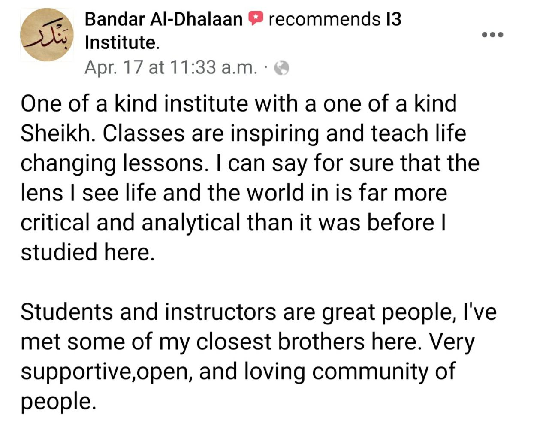Click the globe public audience icon
549x448 pixels.
(x=281, y=68)
